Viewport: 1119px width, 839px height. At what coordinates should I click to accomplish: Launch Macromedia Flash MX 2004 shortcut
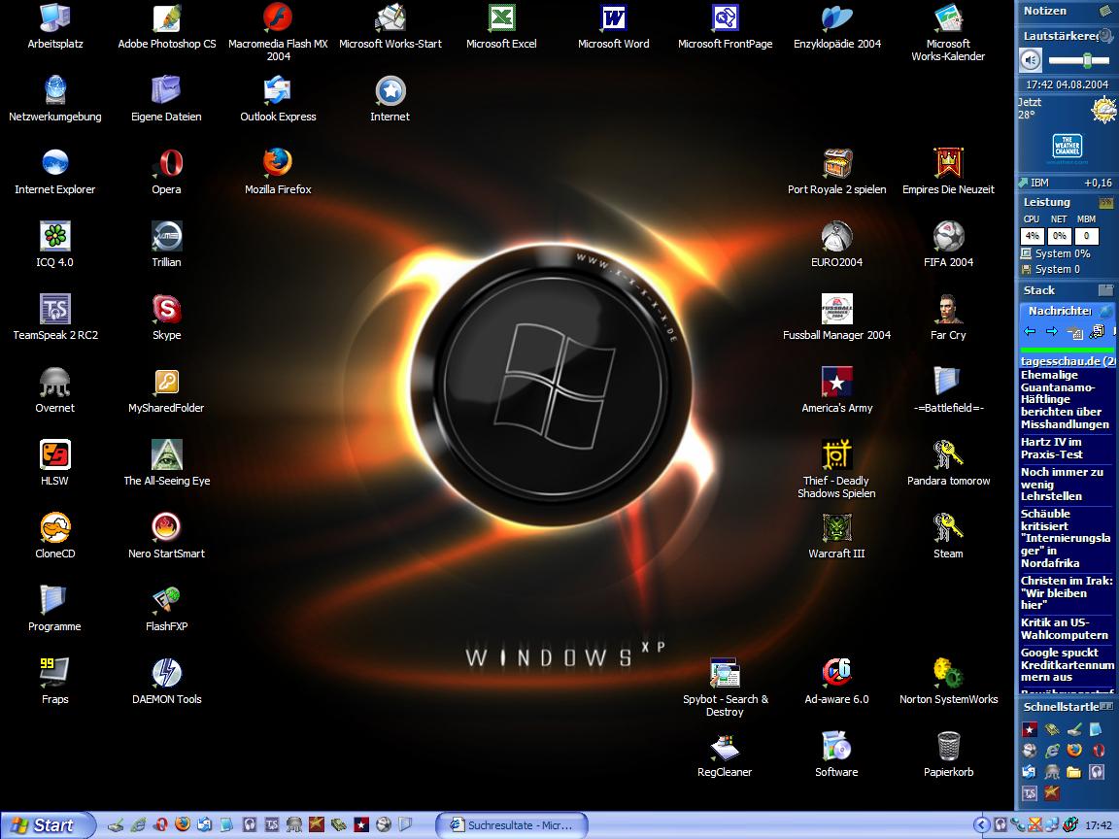click(278, 19)
